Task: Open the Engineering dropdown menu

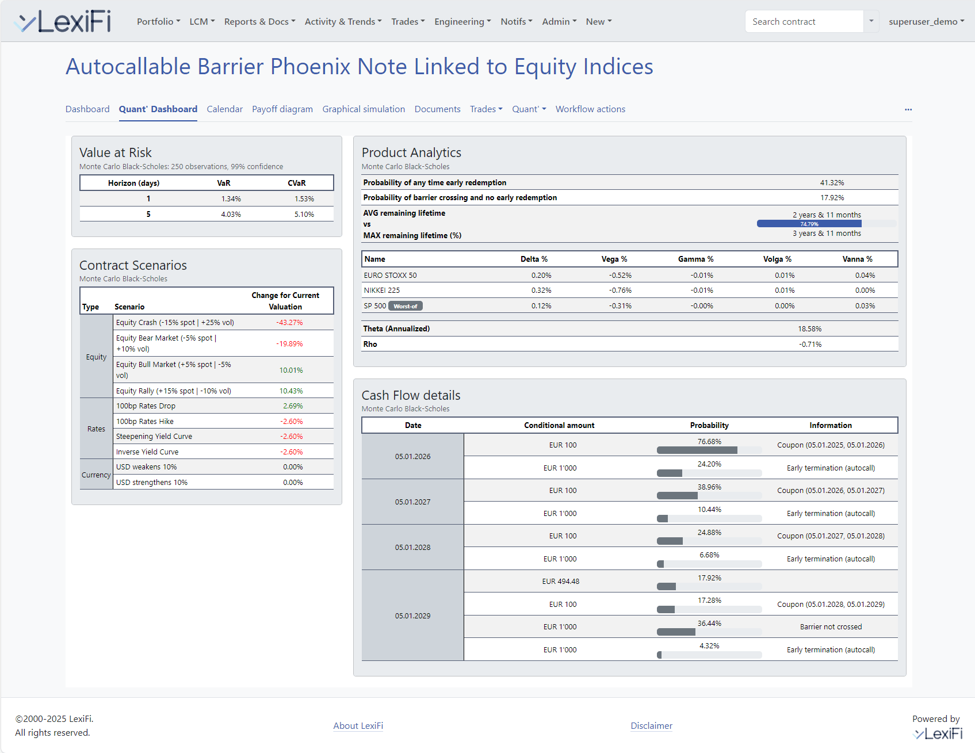Action: (x=462, y=21)
